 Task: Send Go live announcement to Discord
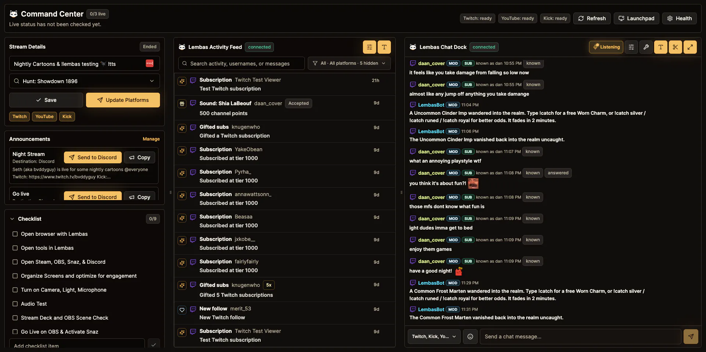pyautogui.click(x=93, y=196)
